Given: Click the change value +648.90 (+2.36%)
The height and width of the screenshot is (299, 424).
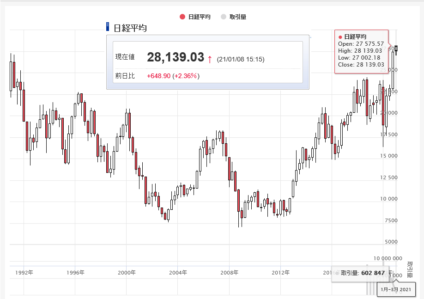Looking at the screenshot, I should click(173, 76).
